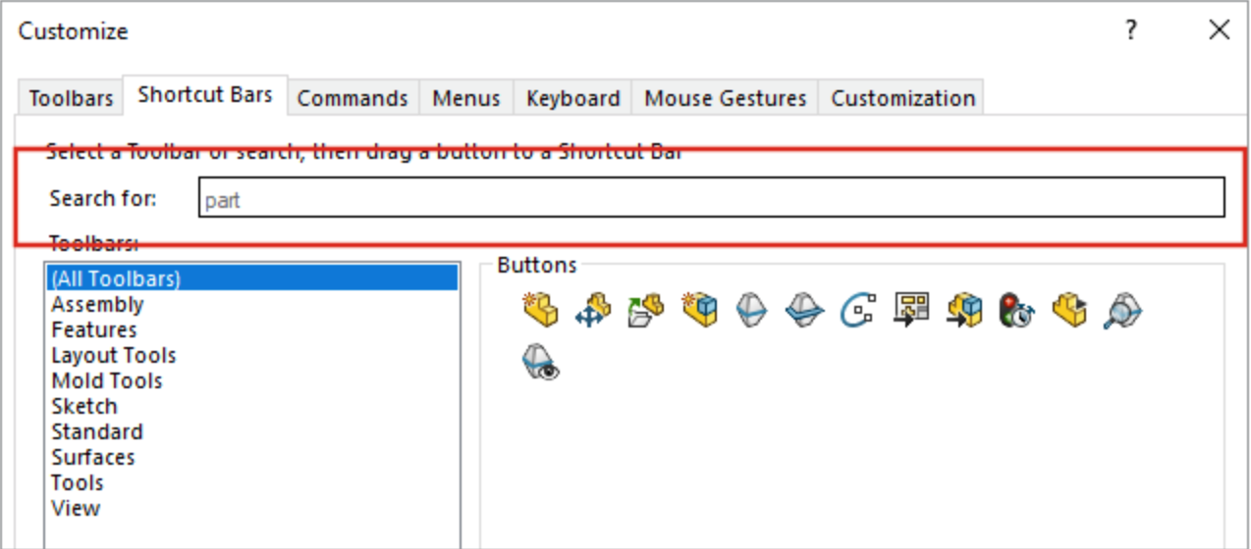This screenshot has width=1251, height=549.
Task: Click the traffic light with clock icon
Action: click(1016, 310)
